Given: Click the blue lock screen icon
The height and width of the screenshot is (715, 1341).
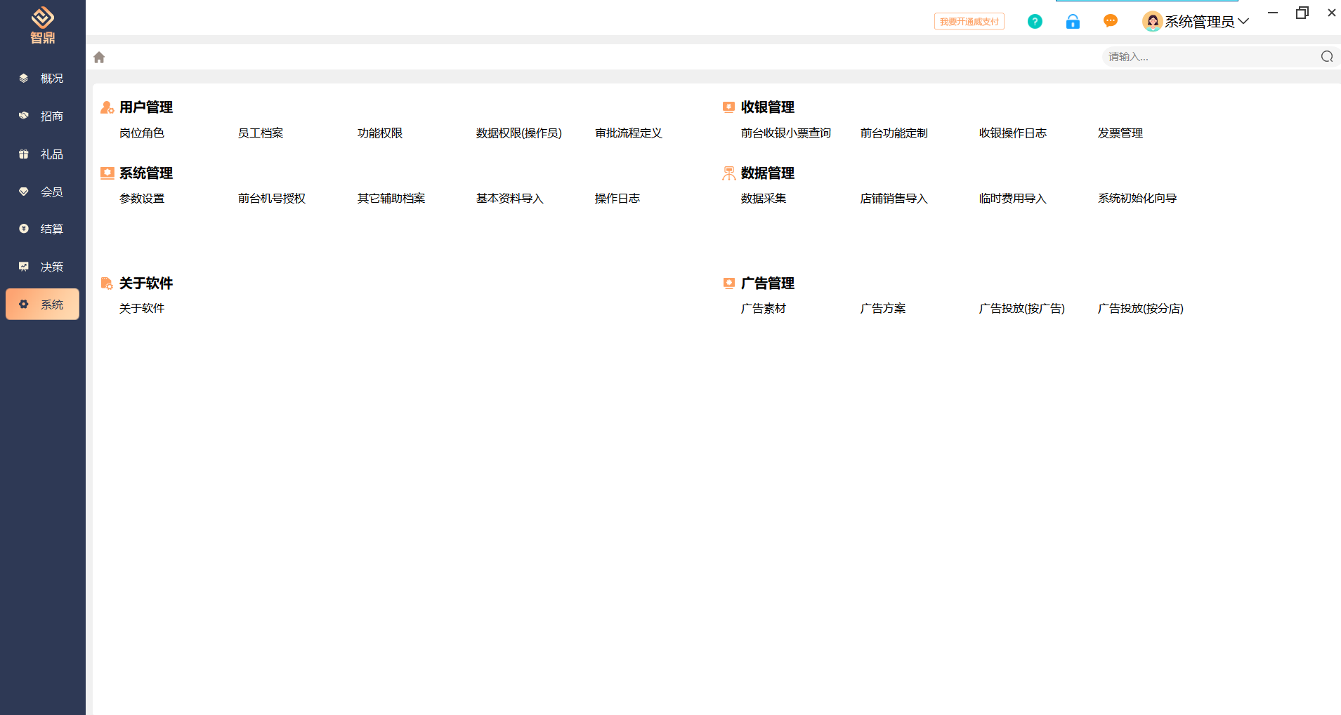Looking at the screenshot, I should (x=1073, y=22).
